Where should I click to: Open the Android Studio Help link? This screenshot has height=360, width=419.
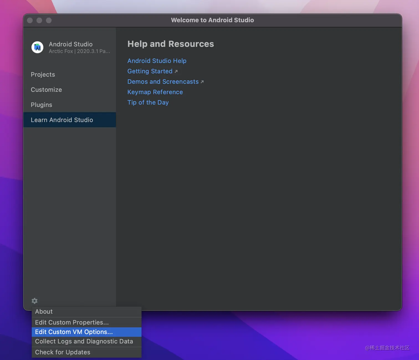[x=157, y=61]
